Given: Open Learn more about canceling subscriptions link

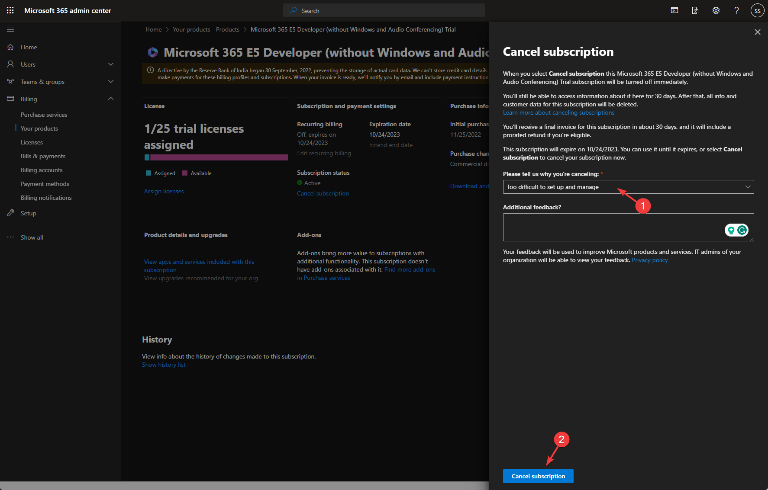Looking at the screenshot, I should pyautogui.click(x=558, y=112).
